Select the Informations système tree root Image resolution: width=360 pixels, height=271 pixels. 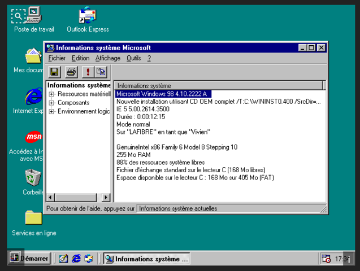coord(79,85)
